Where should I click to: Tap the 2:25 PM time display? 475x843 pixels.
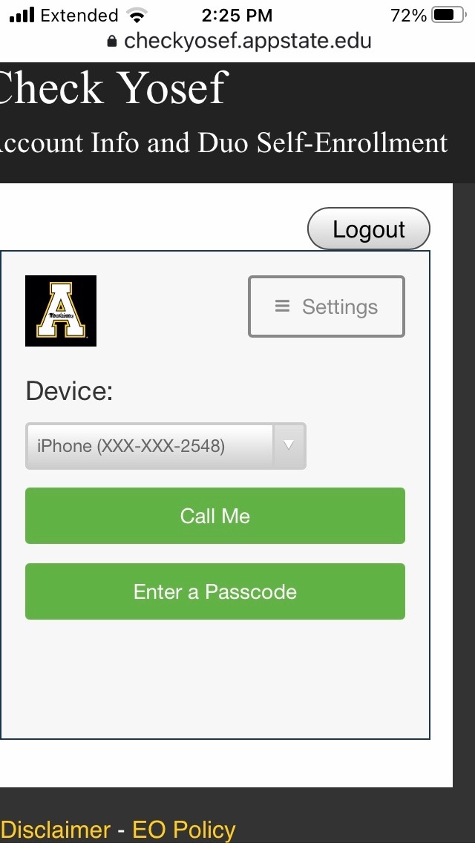237,13
